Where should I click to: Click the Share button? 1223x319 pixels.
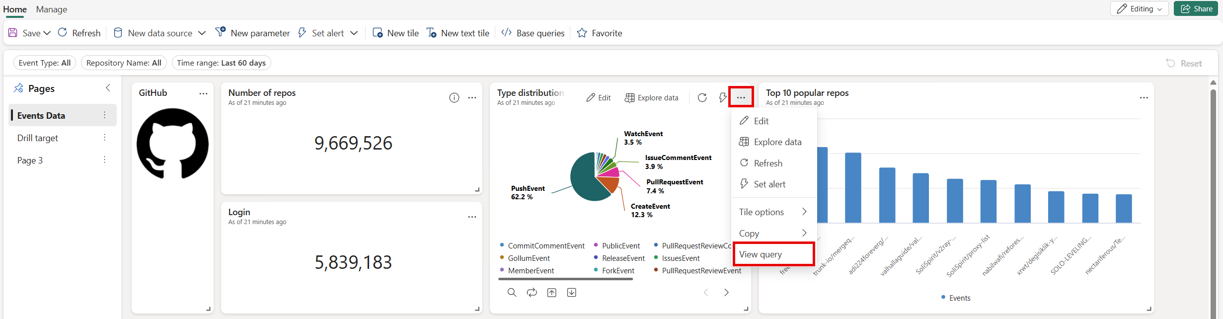[x=1196, y=9]
